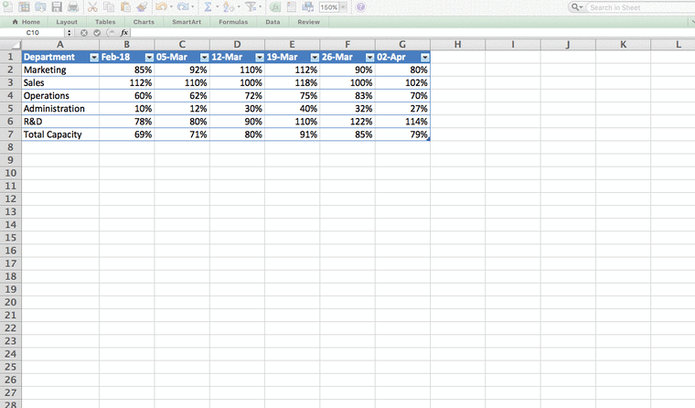Click the Save floppy disk icon

coord(57,6)
